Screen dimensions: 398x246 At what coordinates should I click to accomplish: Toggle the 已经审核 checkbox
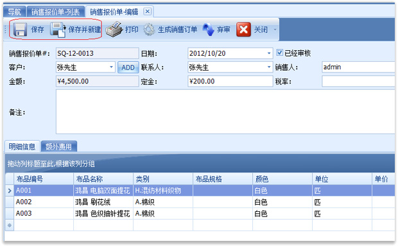(279, 53)
